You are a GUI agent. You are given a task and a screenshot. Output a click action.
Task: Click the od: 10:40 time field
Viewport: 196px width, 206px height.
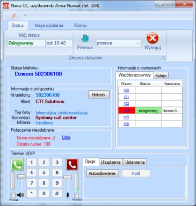(x=59, y=43)
